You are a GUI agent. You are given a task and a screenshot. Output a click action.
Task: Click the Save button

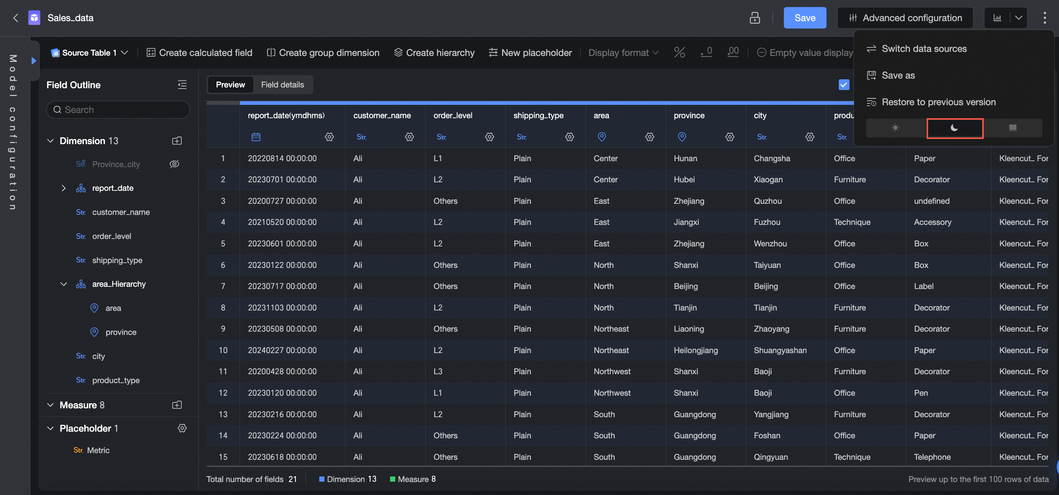pyautogui.click(x=805, y=18)
